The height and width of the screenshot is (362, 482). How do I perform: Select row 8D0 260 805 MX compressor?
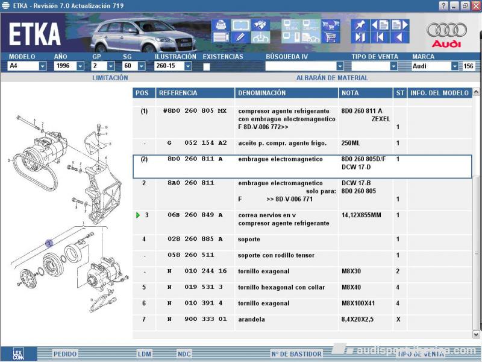pos(302,122)
